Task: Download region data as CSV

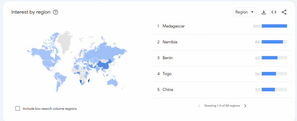Action: tap(264, 12)
